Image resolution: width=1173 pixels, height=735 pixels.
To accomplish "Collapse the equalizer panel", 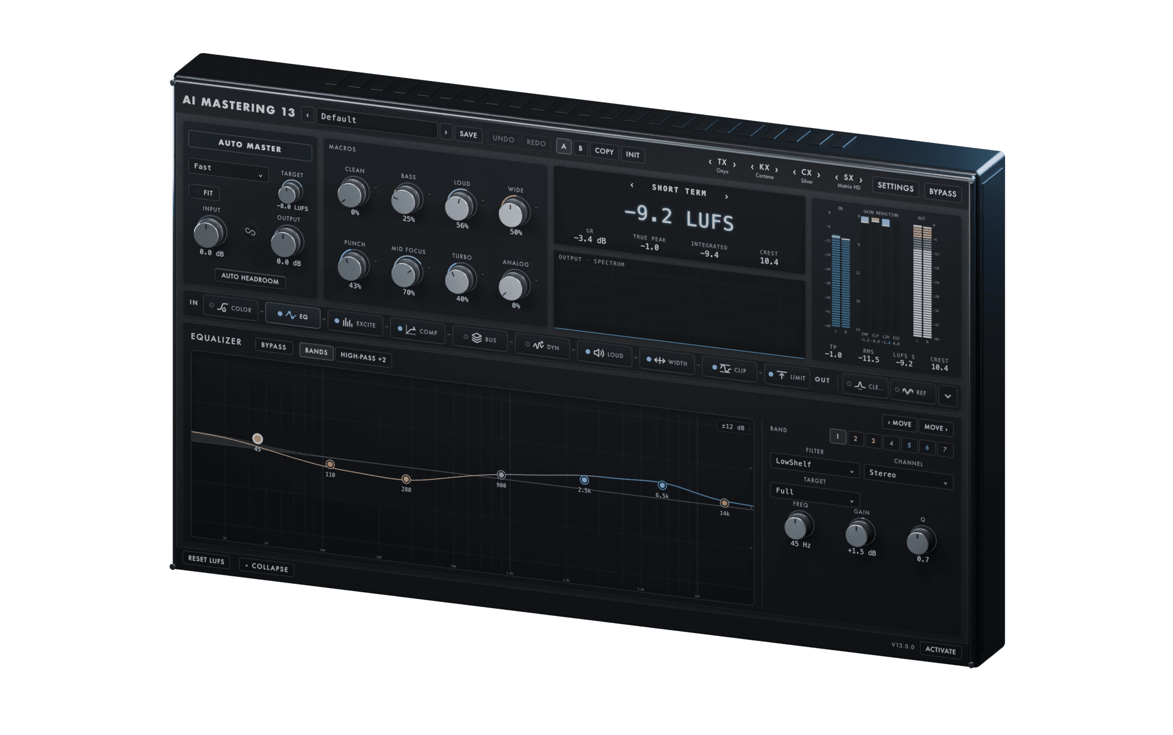I will tap(267, 567).
